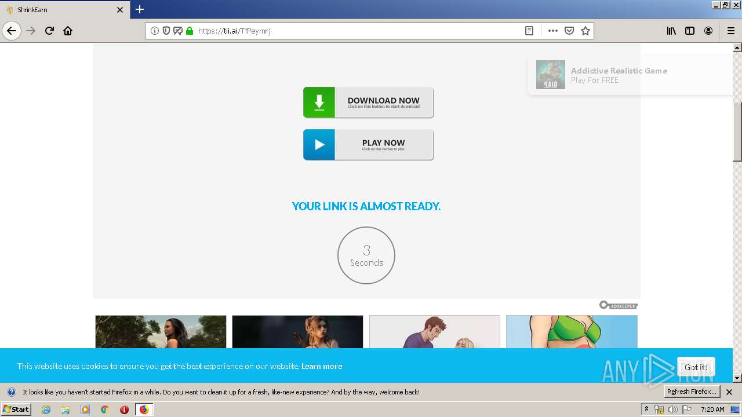The width and height of the screenshot is (742, 417).
Task: Launch Opera from the taskbar
Action: 124,409
